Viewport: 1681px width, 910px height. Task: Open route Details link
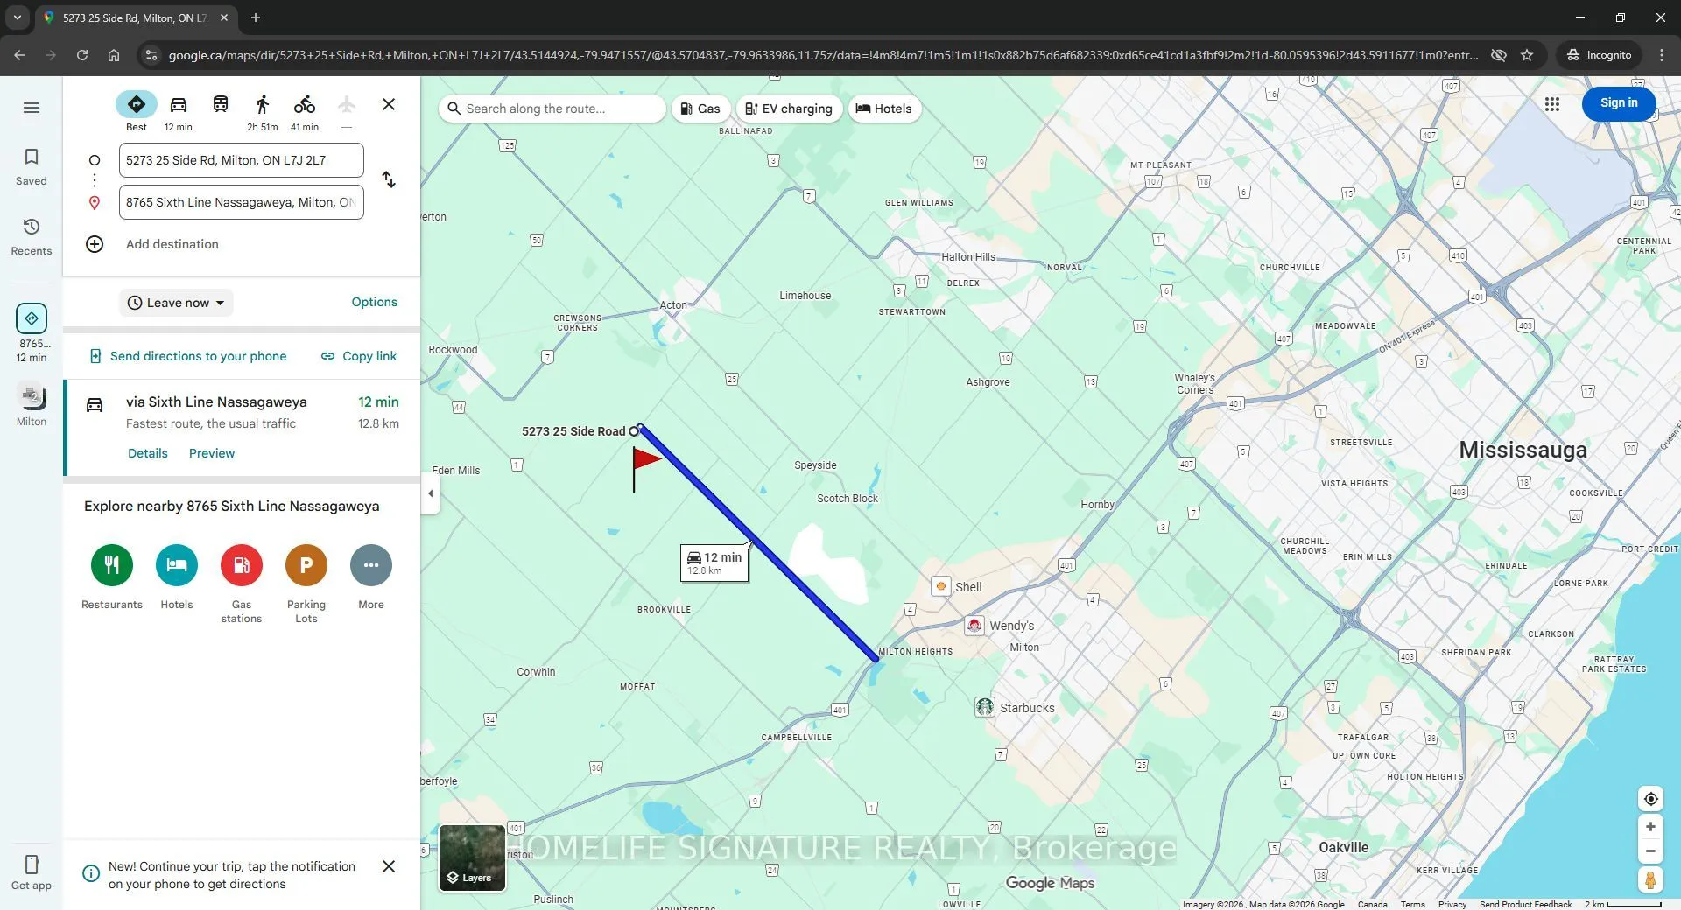click(x=148, y=453)
